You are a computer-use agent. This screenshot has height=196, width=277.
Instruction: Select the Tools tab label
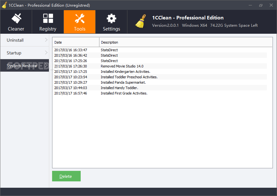point(80,29)
